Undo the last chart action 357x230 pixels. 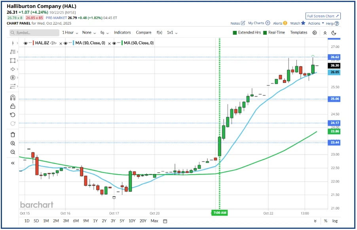point(13,115)
